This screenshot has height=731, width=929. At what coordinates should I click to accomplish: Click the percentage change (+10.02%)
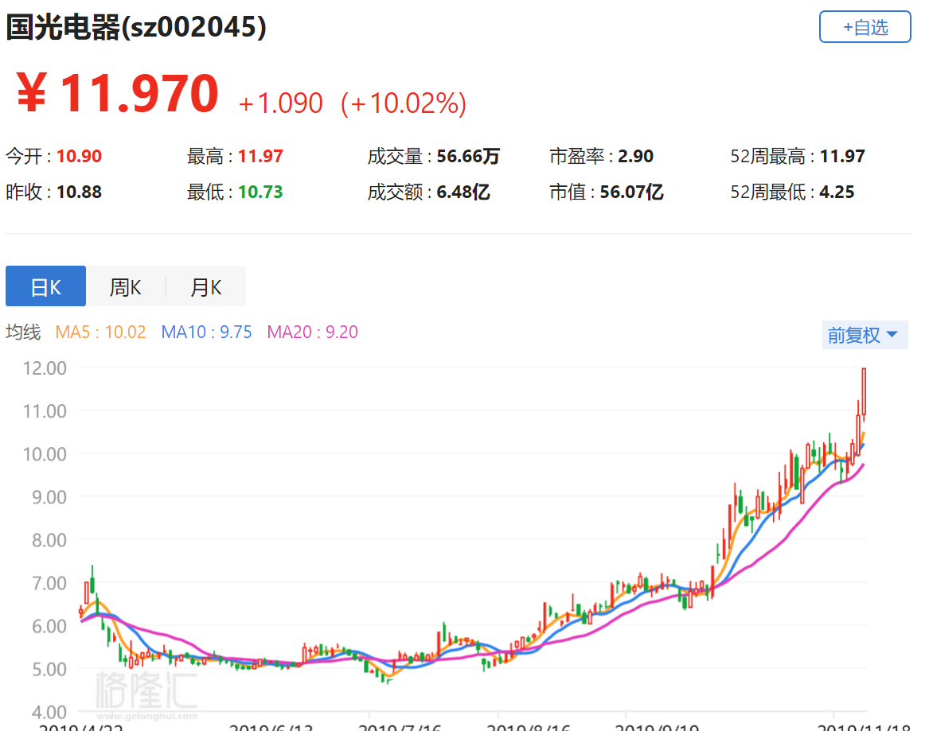[x=404, y=103]
